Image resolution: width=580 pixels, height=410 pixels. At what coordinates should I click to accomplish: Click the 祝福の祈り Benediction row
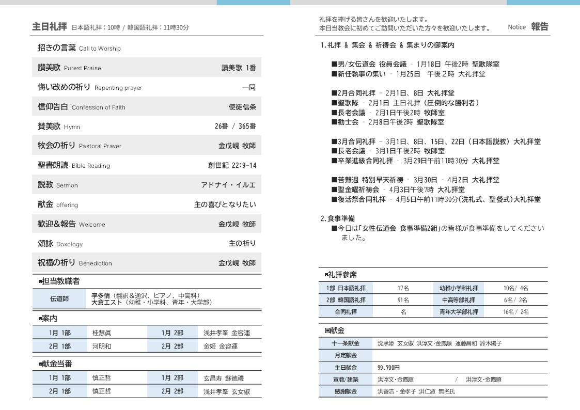(147, 263)
